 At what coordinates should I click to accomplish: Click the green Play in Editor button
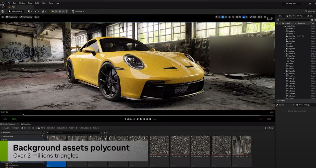[53, 11]
